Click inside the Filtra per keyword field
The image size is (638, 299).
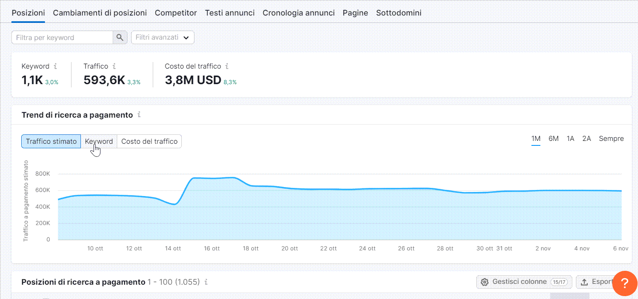(61, 37)
